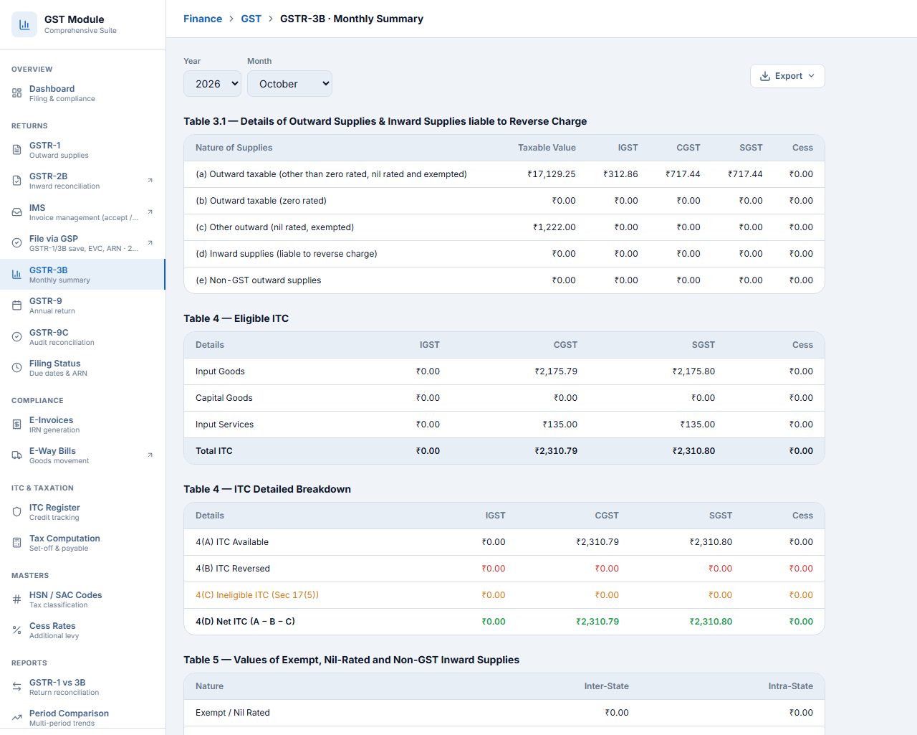This screenshot has height=735, width=917.
Task: Click the '4(C) Ineligible ITC (Sec 17(5))' row
Action: 504,595
